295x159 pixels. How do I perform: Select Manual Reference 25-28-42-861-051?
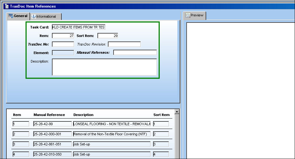click(52, 144)
